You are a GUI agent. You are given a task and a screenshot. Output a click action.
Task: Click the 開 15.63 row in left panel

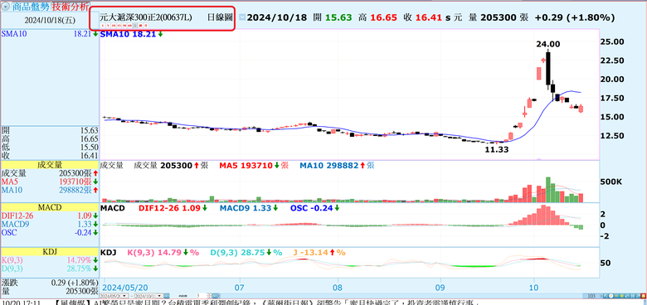[50, 130]
